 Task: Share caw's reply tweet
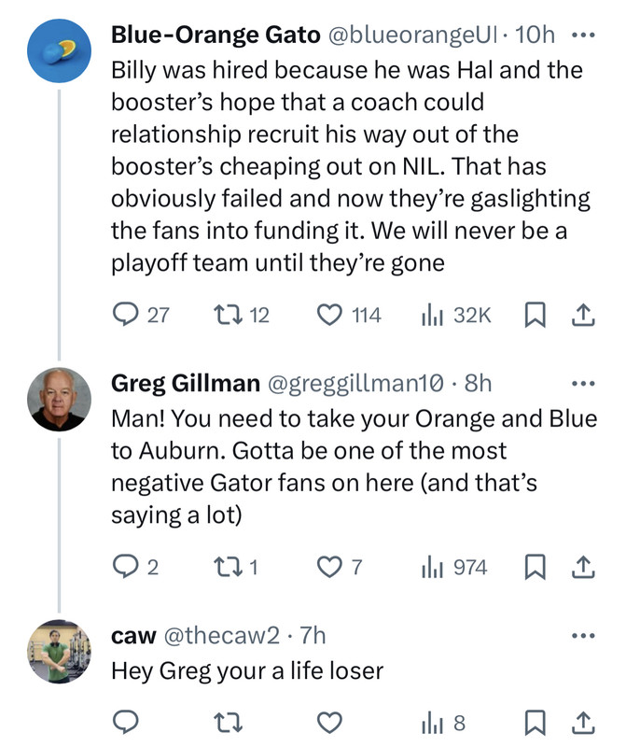point(581,722)
